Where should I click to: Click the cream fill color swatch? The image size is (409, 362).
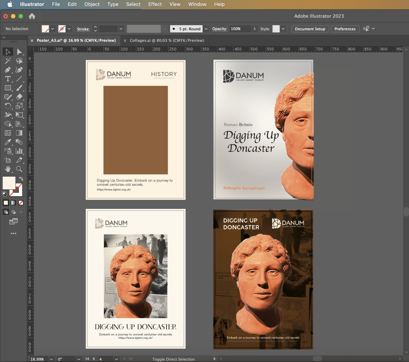9,183
